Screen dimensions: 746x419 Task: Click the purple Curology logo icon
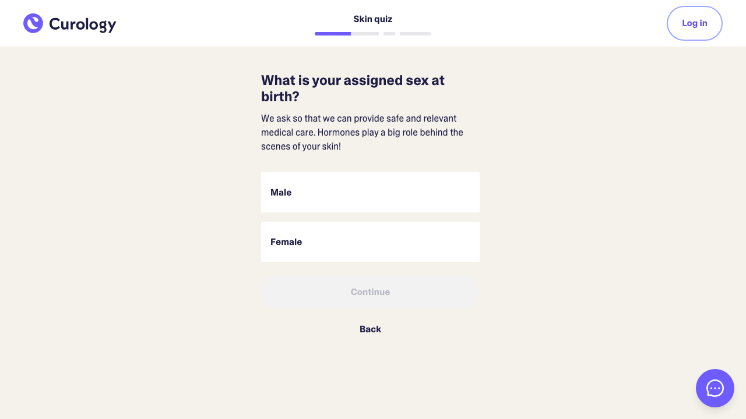click(x=33, y=23)
